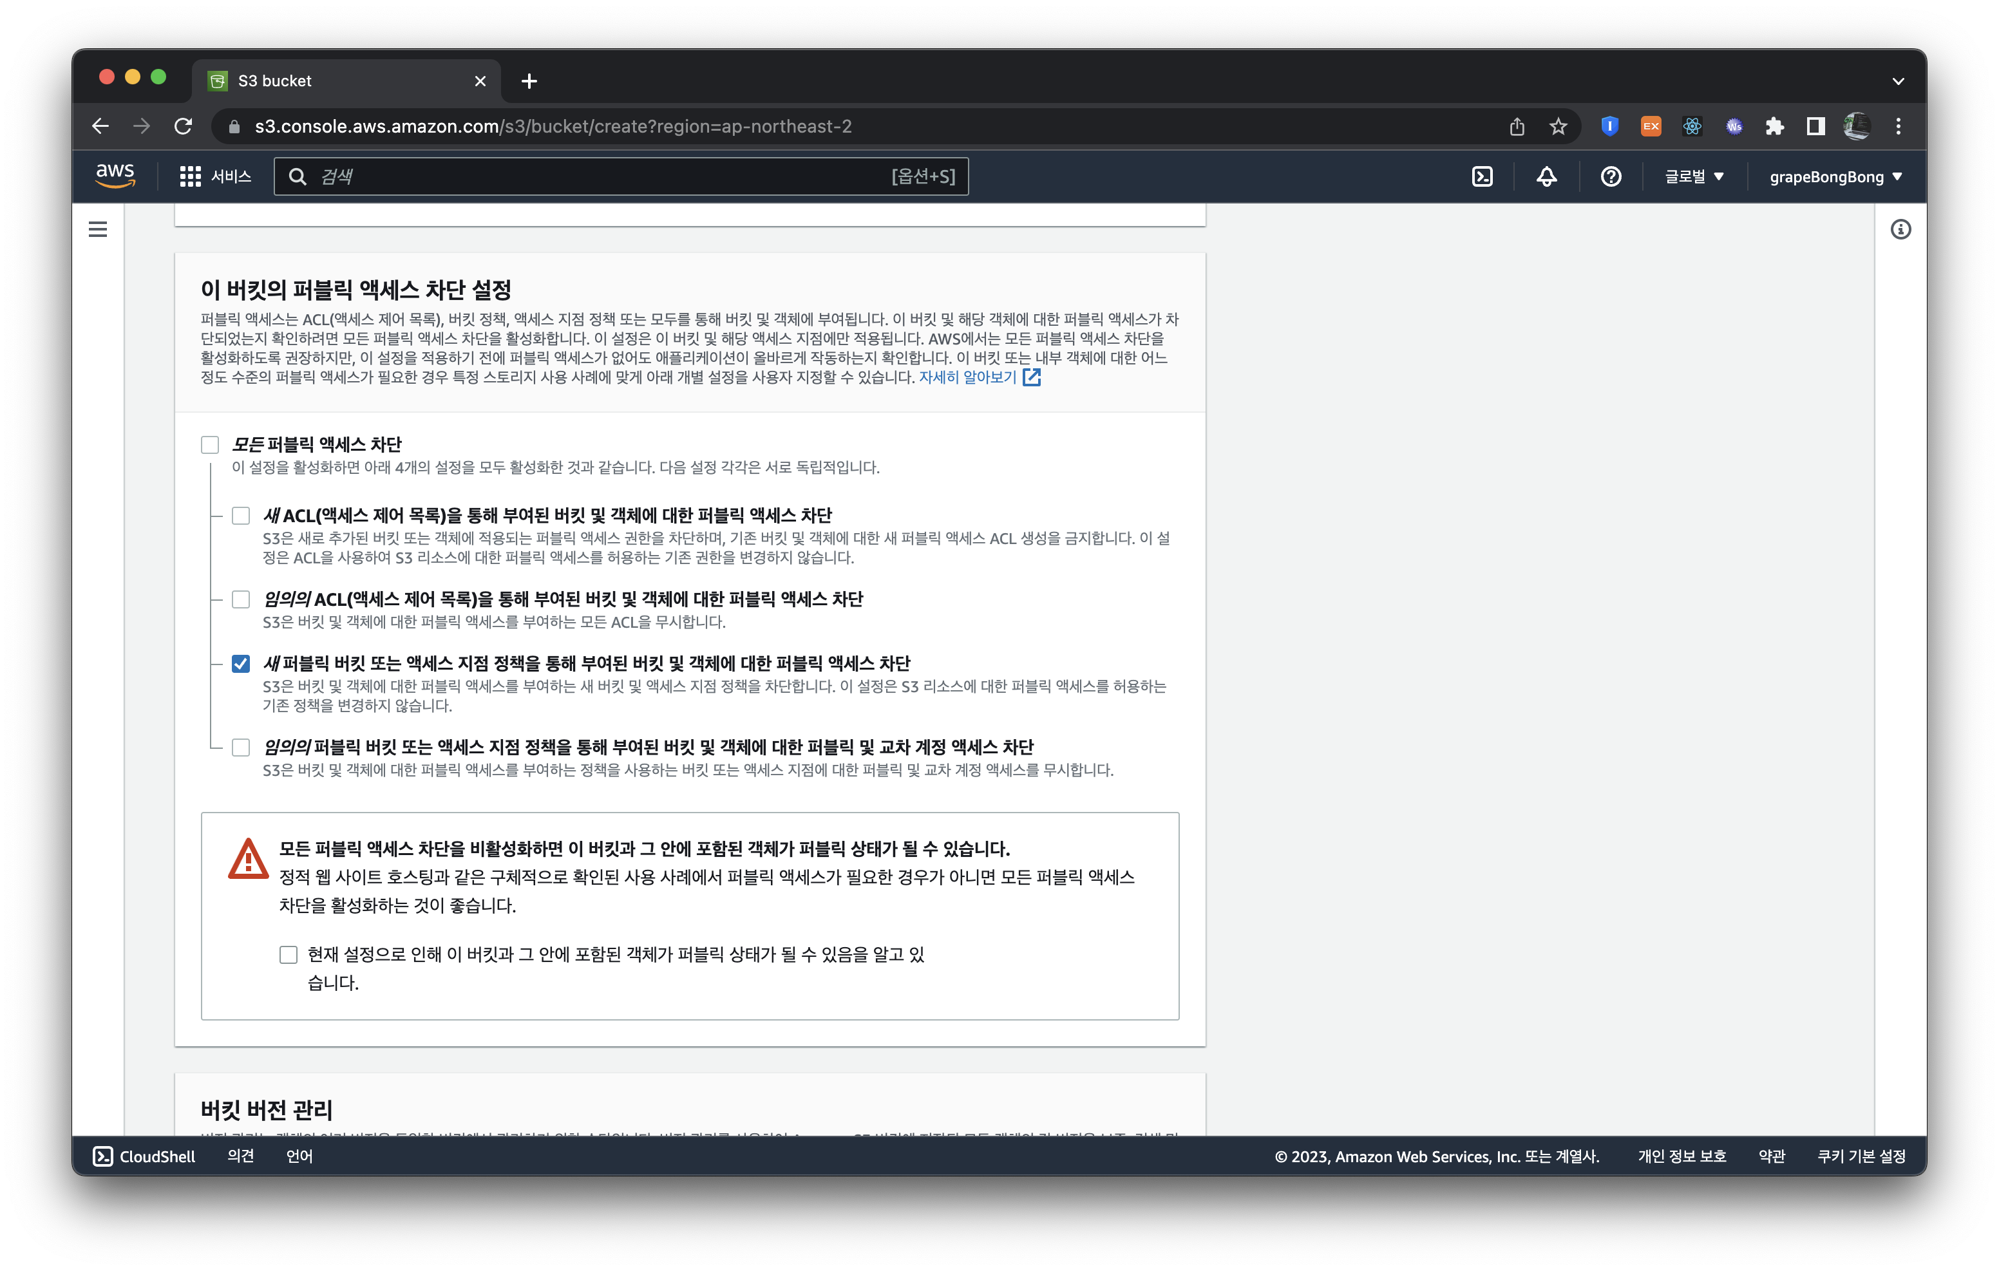1999x1271 pixels.
Task: Check the 모든 퍼블릭 액세스 차단 checkbox
Action: [210, 445]
